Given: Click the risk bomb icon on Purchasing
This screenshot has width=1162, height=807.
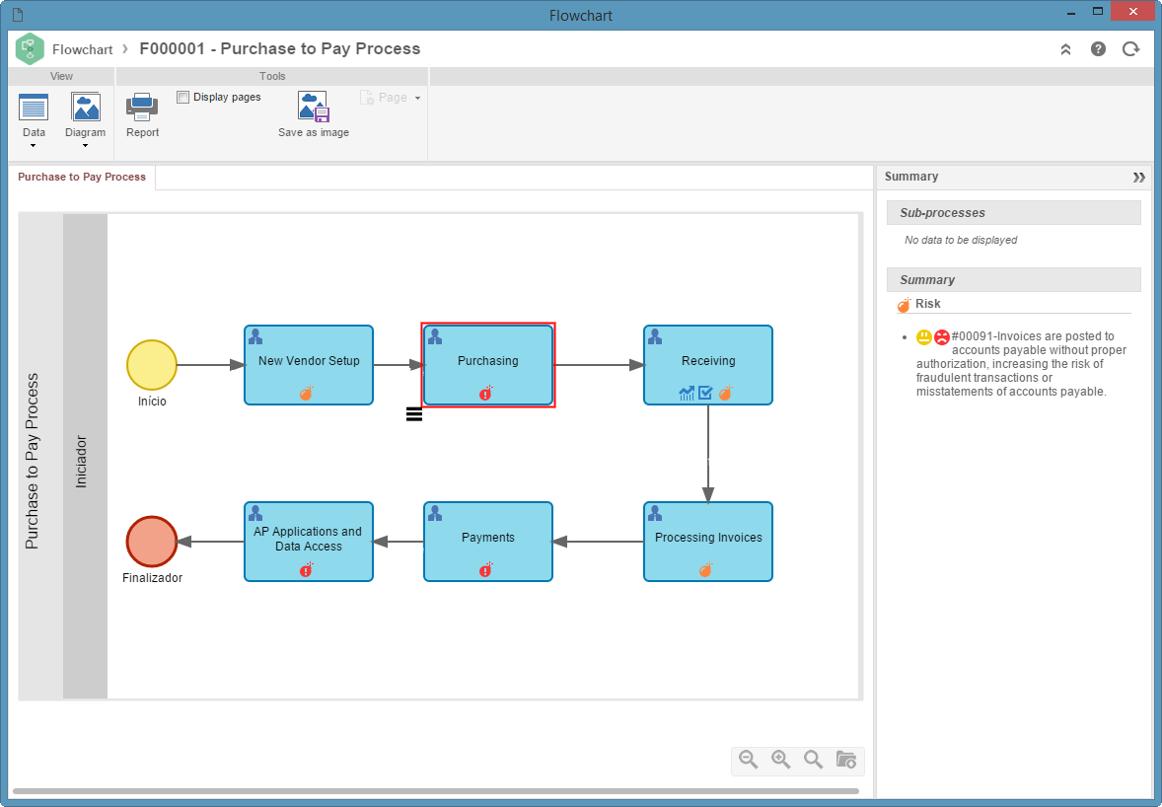Looking at the screenshot, I should (x=486, y=393).
